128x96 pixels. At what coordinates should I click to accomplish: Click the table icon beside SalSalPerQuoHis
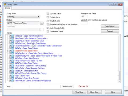(13, 53)
